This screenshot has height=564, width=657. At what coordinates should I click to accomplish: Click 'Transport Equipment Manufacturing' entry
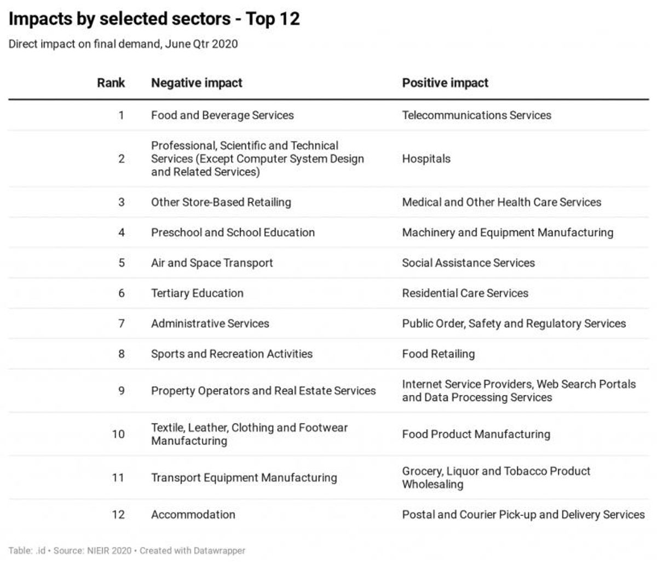244,478
